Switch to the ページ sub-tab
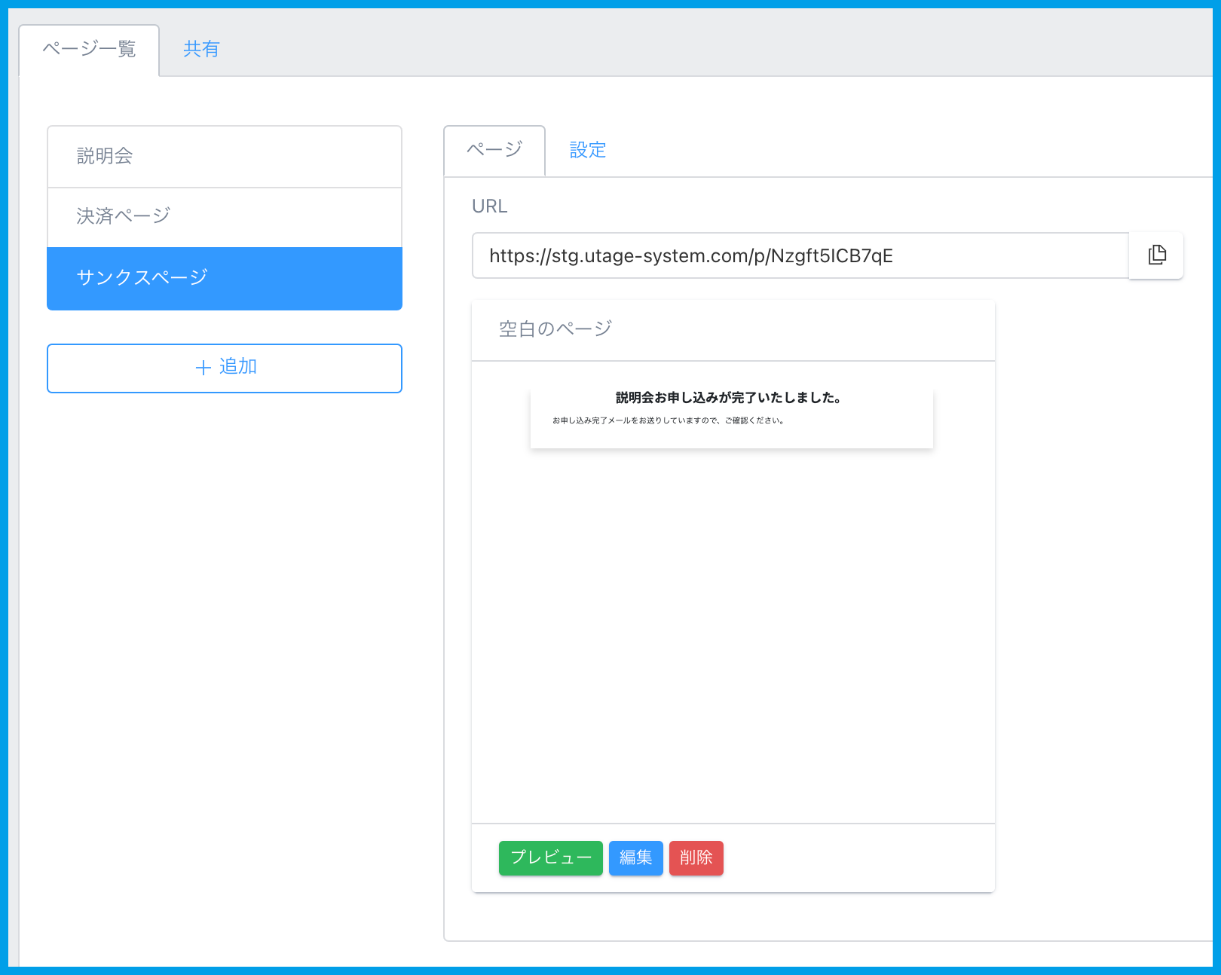Viewport: 1221px width, 975px height. [x=494, y=150]
